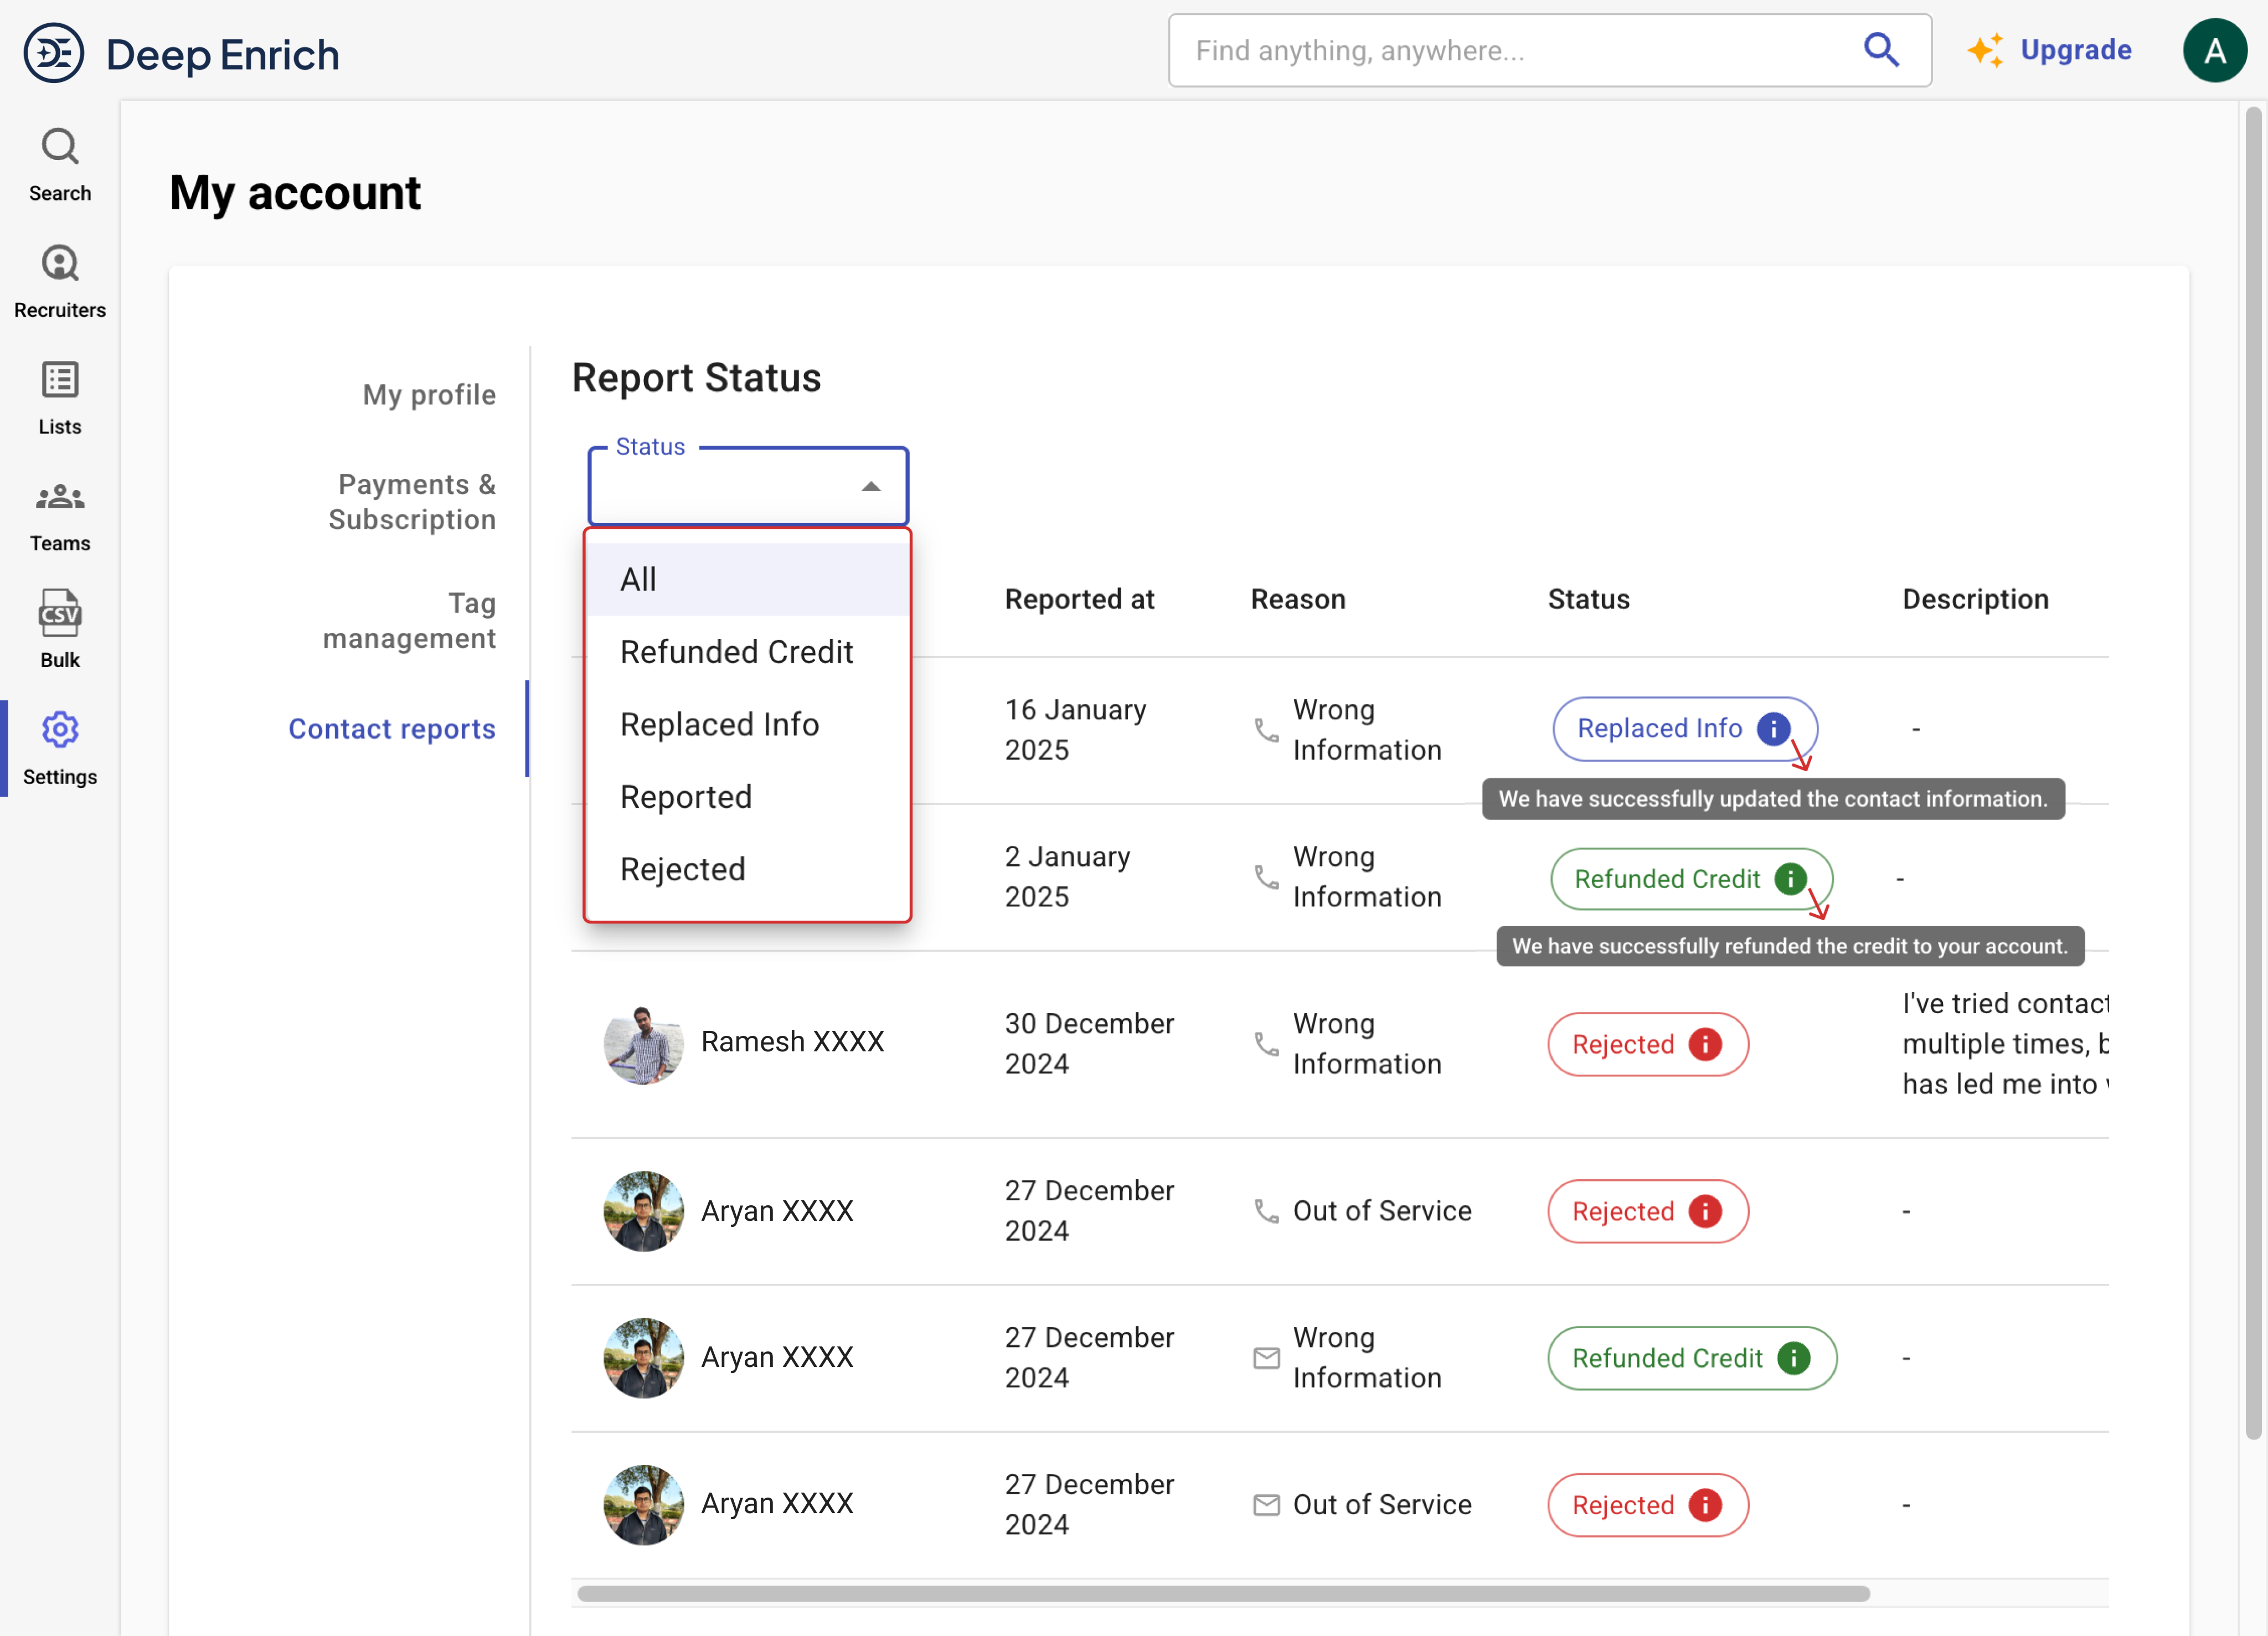Open Bulk CSV upload icon
The height and width of the screenshot is (1636, 2268).
[x=59, y=614]
